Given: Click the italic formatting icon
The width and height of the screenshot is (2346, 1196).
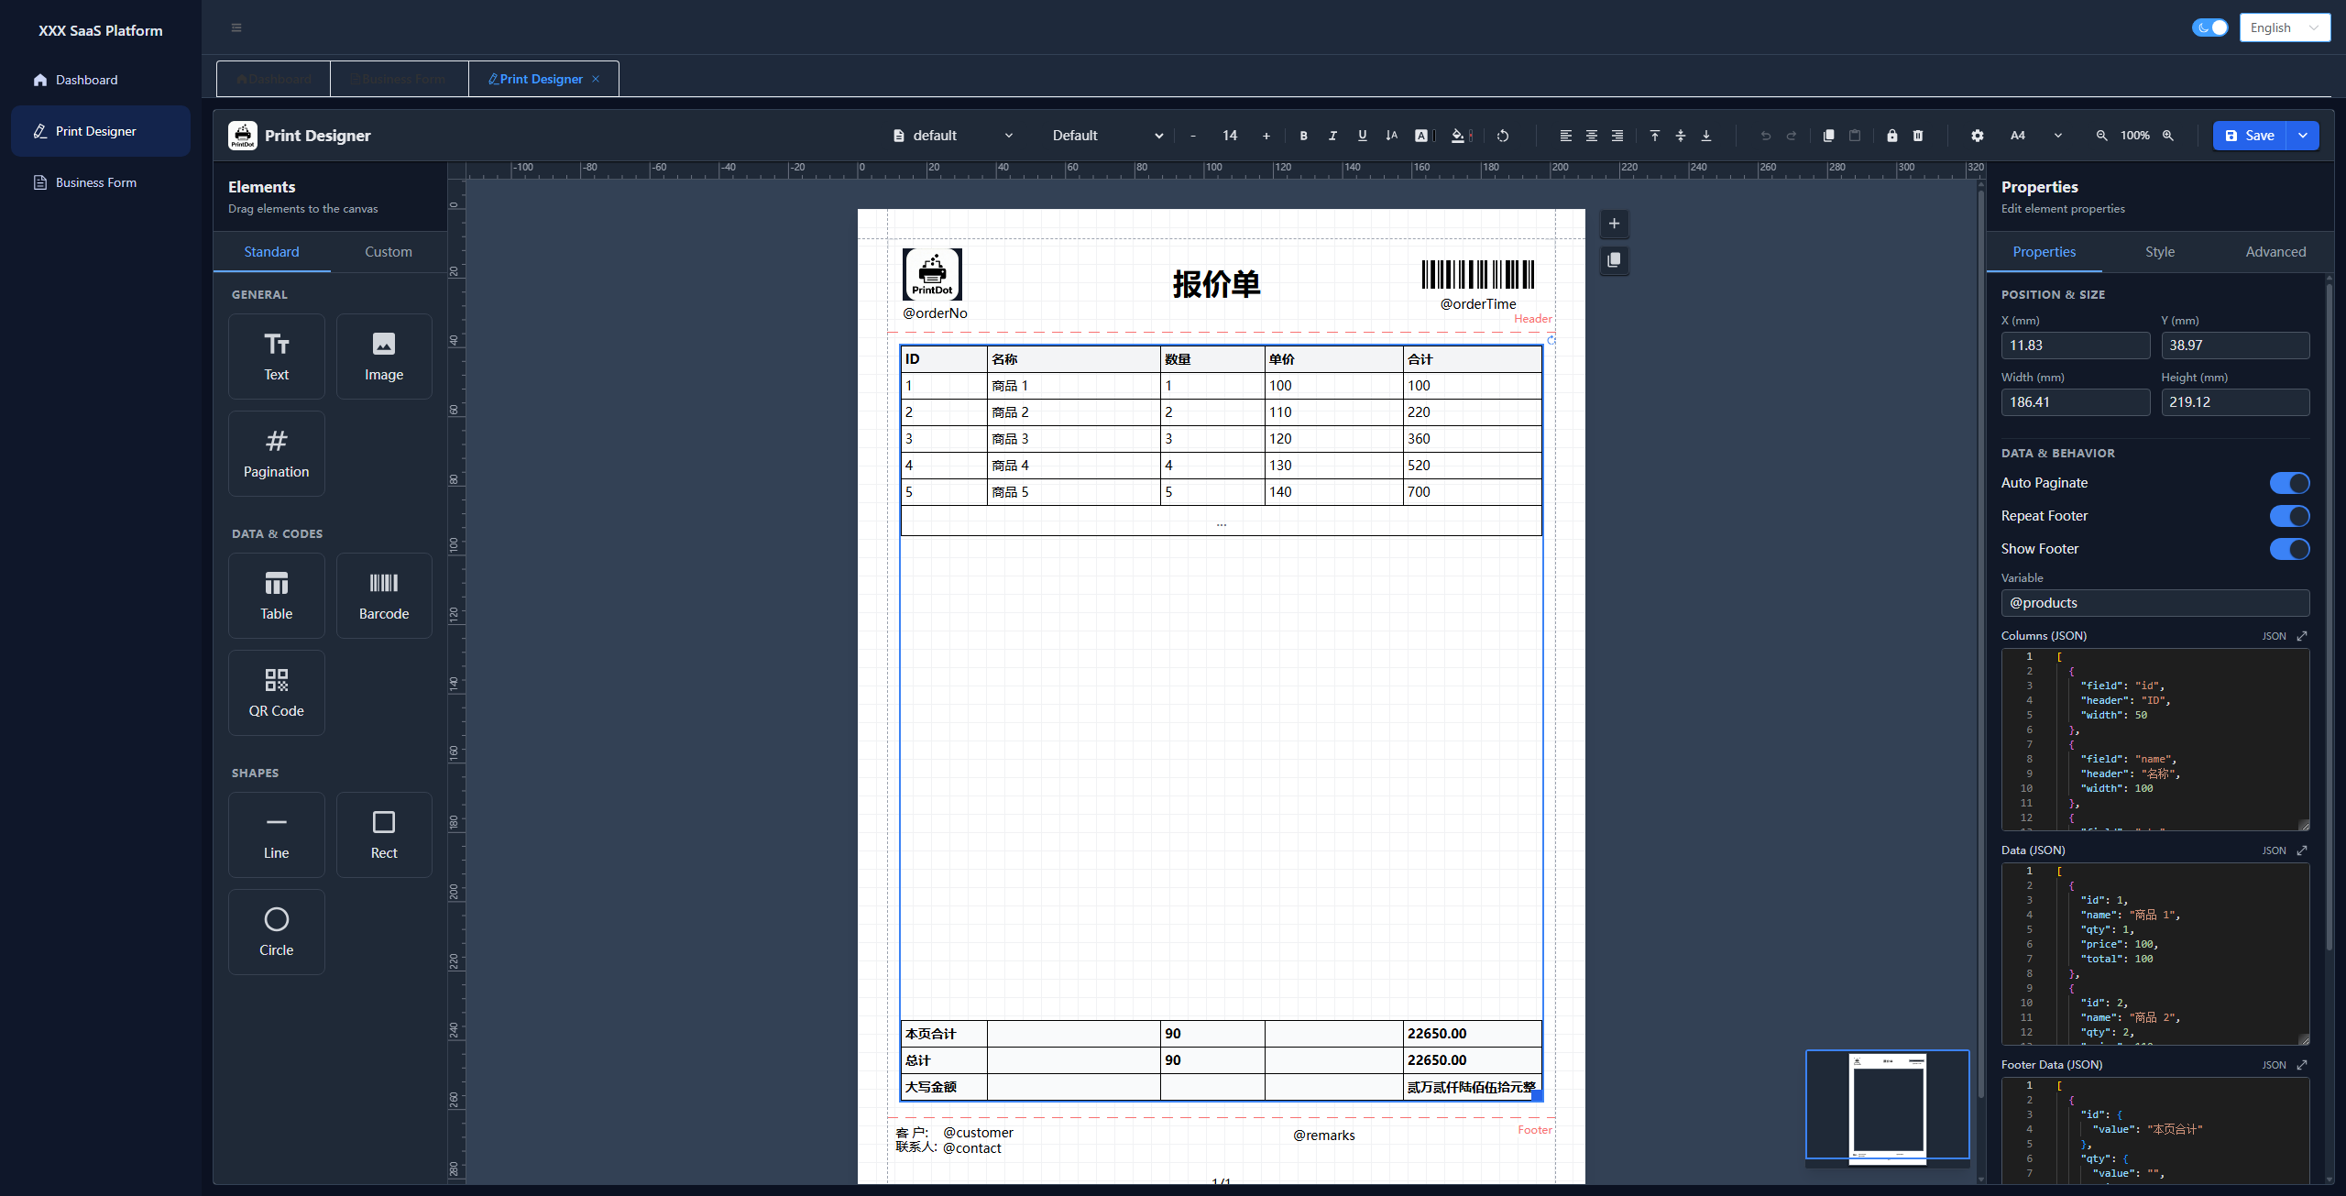Looking at the screenshot, I should click(1332, 136).
